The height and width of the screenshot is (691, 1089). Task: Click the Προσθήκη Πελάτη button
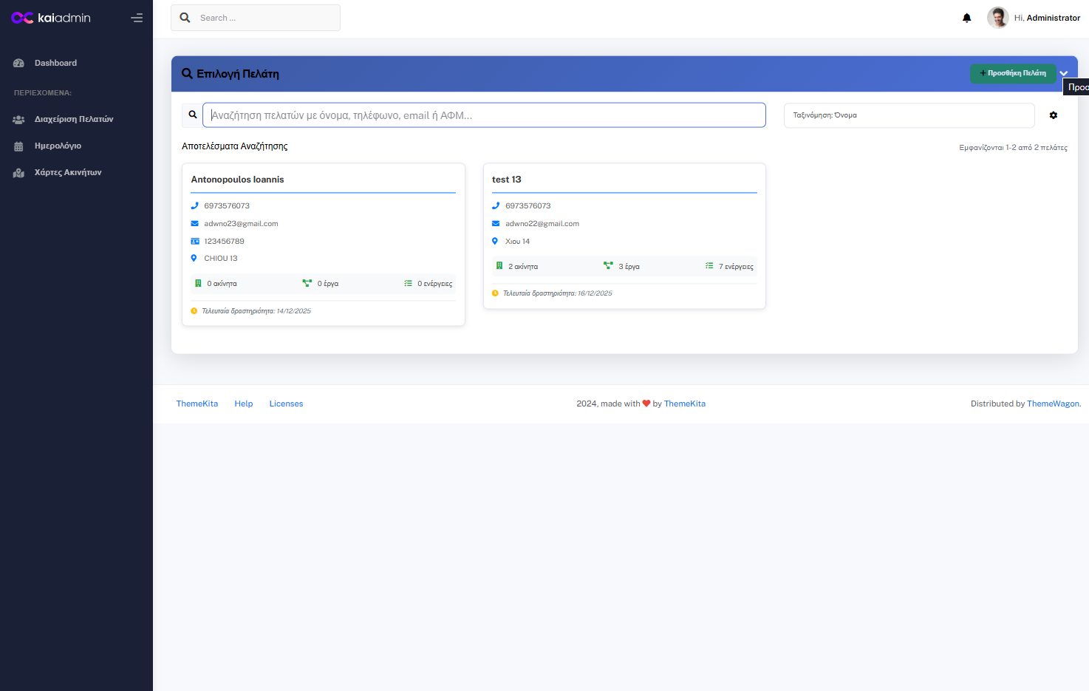(x=1012, y=73)
